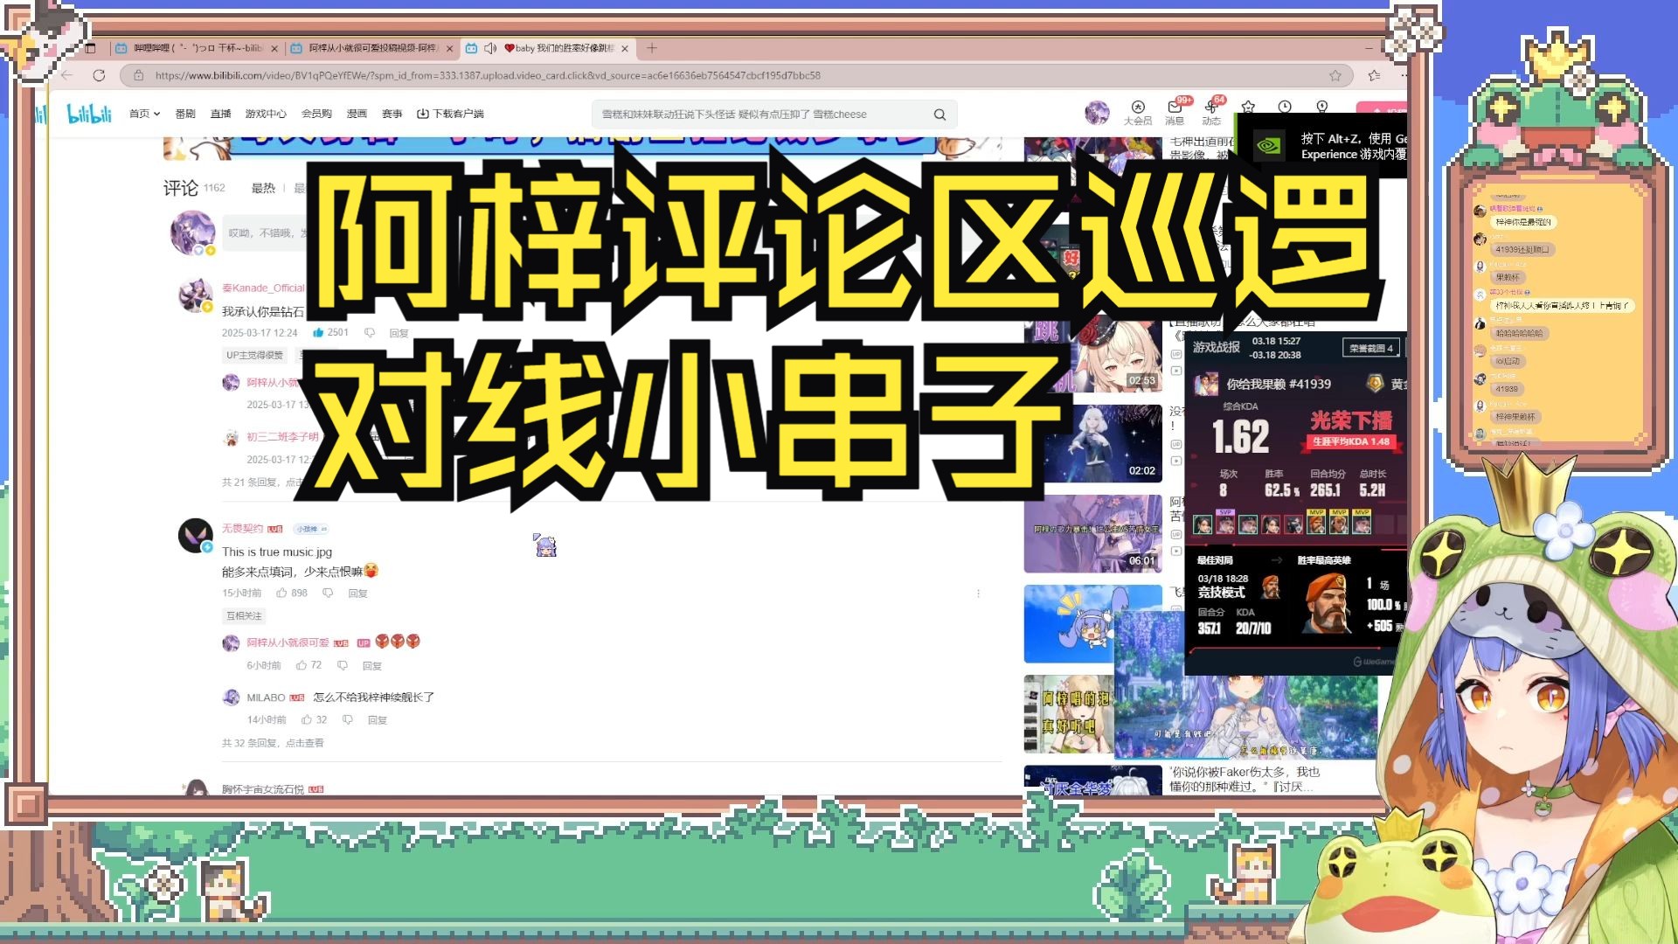1678x944 pixels.
Task: Open the recommended video thumbnail with 02:53 duration
Action: [x=1092, y=356]
